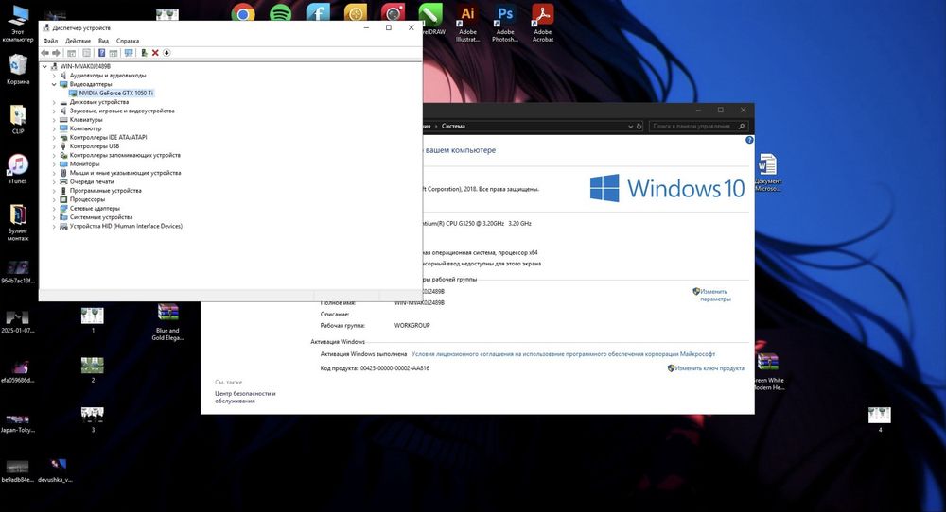The image size is (946, 512).
Task: Open Adobe Photoshop desktop shortcut
Action: pyautogui.click(x=505, y=15)
